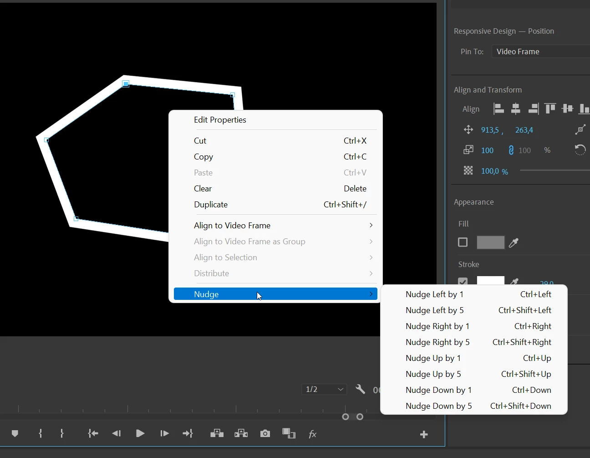The height and width of the screenshot is (458, 590).
Task: Choose Edit Properties from the context menu
Action: tap(276, 120)
